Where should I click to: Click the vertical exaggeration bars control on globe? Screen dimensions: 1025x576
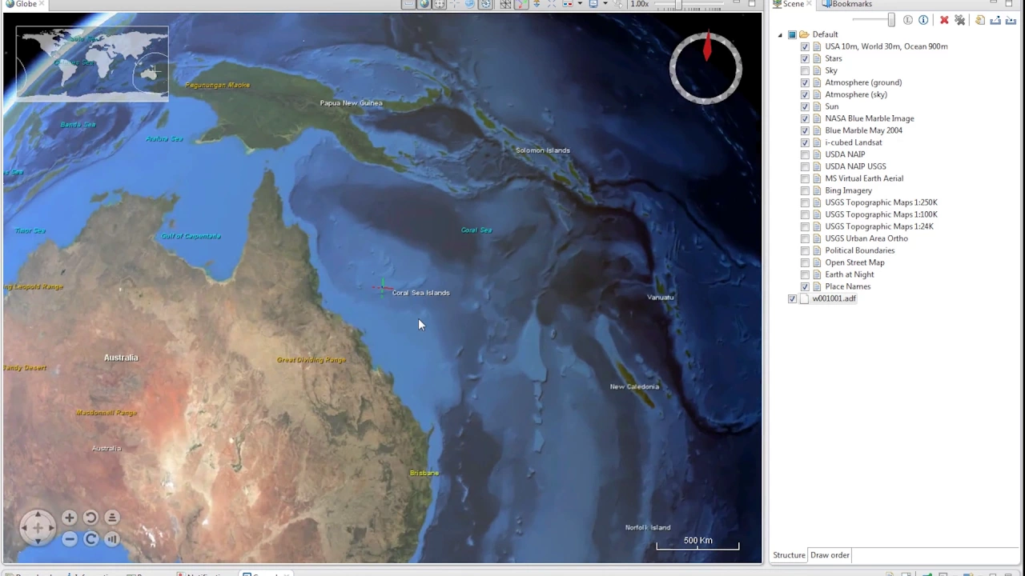coord(112,539)
